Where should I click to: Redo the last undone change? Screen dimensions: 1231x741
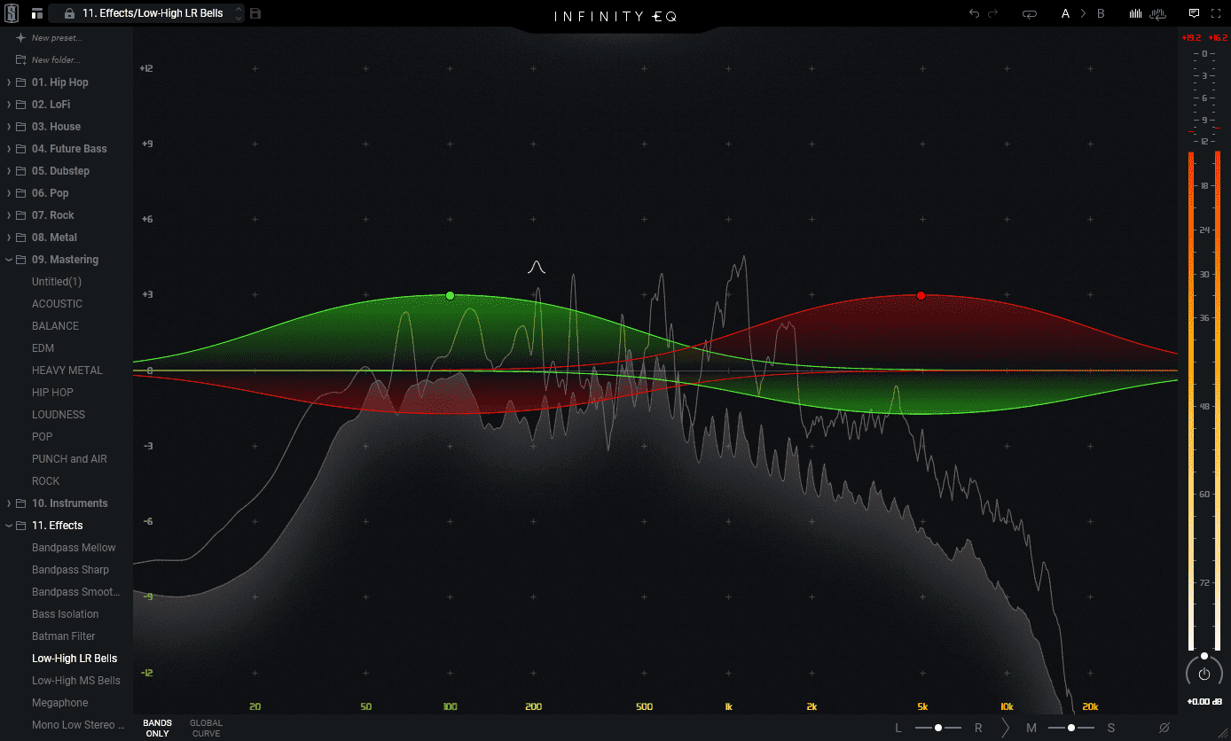(993, 13)
